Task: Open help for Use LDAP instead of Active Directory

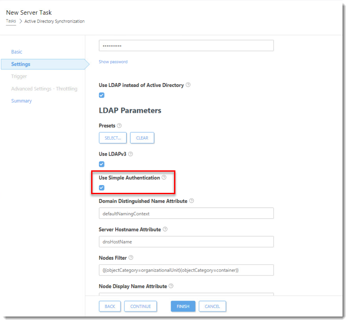Action: point(188,85)
